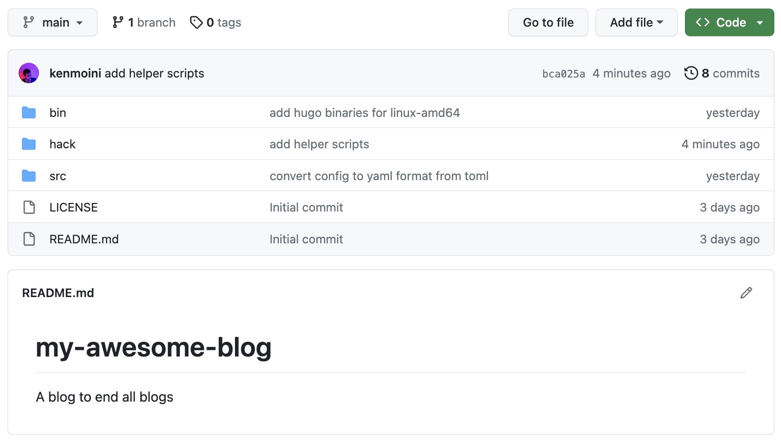This screenshot has height=443, width=781.
Task: Open the hack folder name
Action: (62, 144)
